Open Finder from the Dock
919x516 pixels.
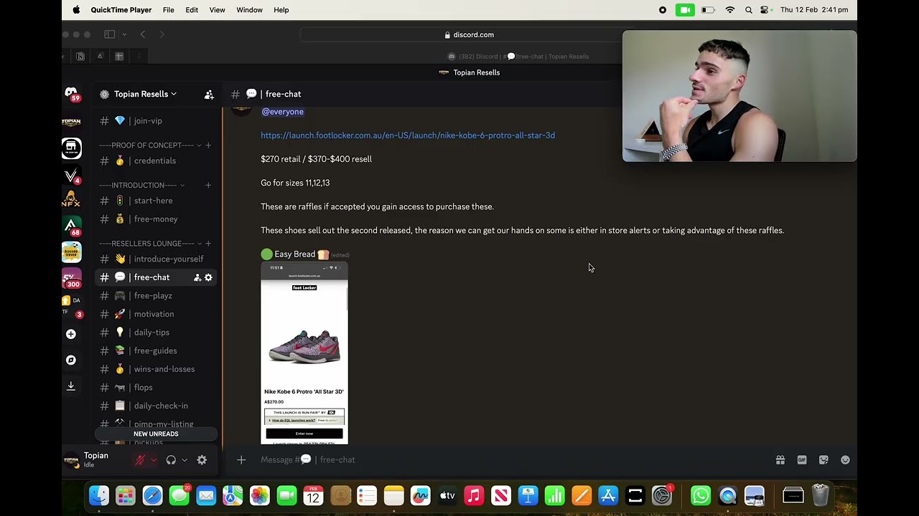tap(99, 495)
